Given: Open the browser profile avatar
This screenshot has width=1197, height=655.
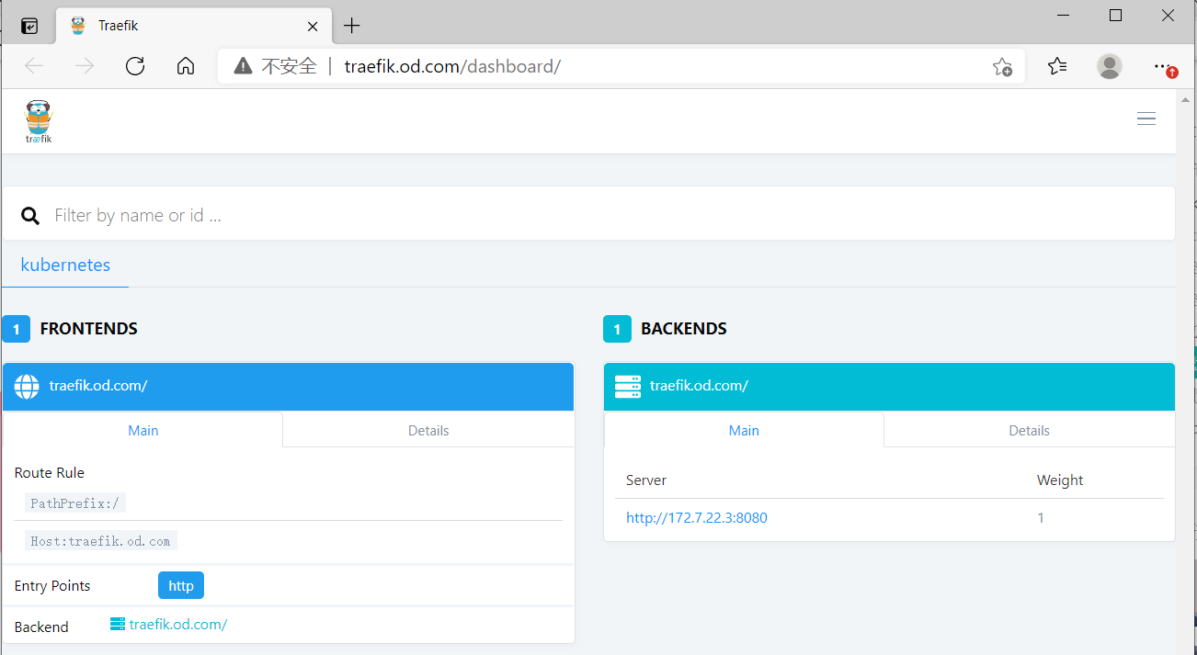Looking at the screenshot, I should coord(1110,66).
